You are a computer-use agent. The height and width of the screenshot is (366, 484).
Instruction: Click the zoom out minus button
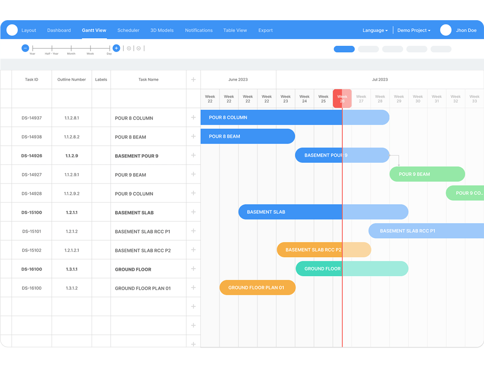pos(26,48)
